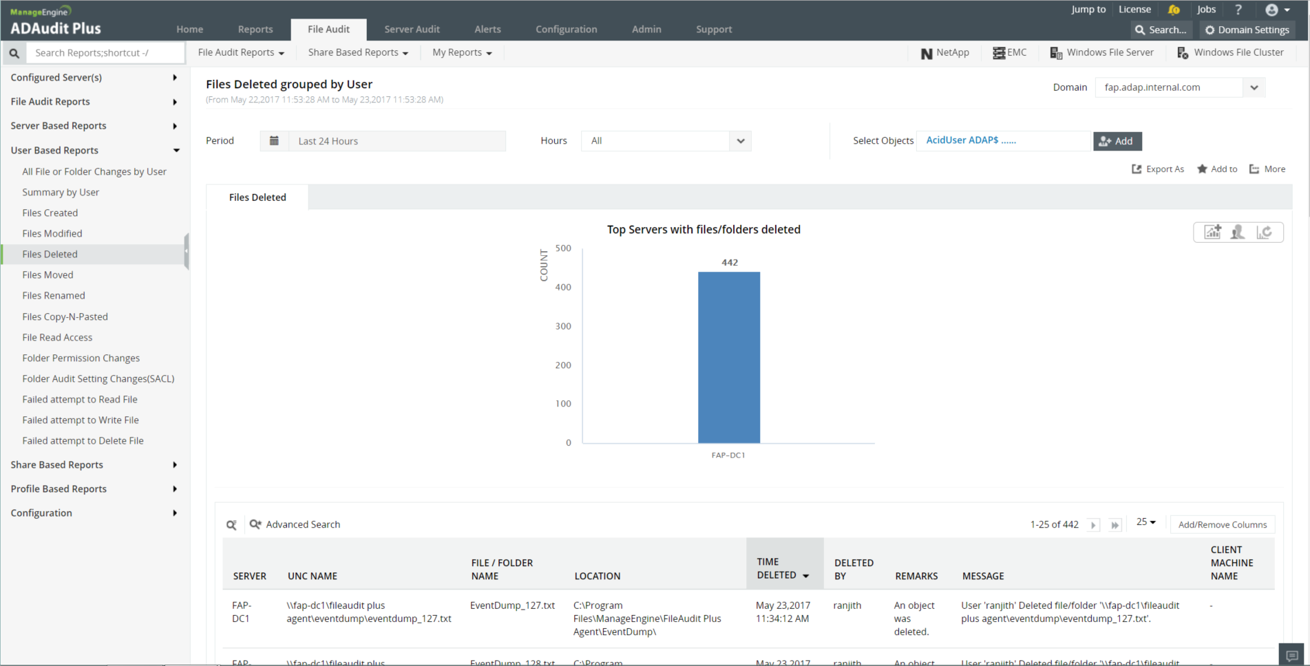Switch to the Server Audit tab
1310x666 pixels.
412,30
